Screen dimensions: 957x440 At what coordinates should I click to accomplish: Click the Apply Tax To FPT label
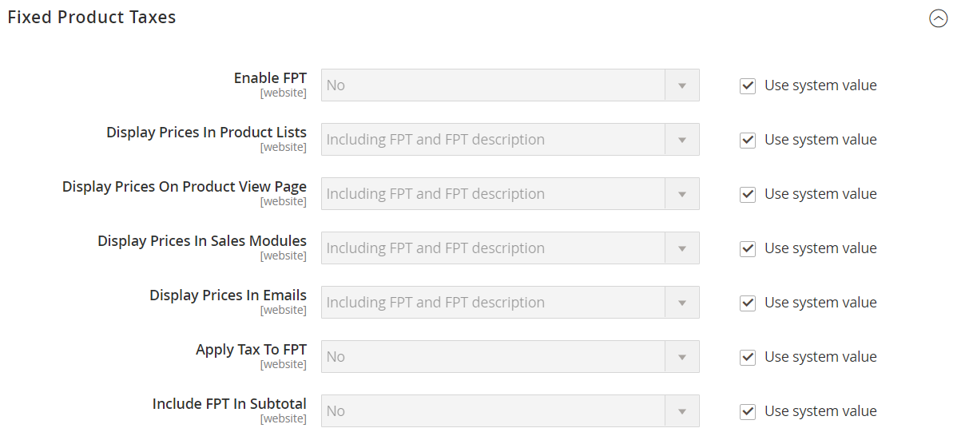[251, 350]
